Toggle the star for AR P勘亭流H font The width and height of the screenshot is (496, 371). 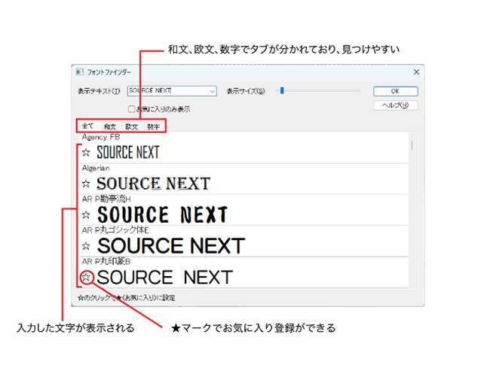click(86, 214)
